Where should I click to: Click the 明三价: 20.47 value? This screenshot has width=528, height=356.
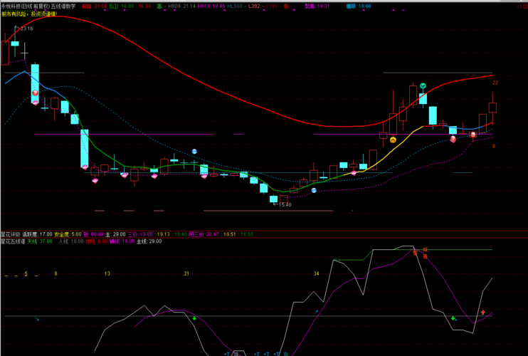coord(204,234)
